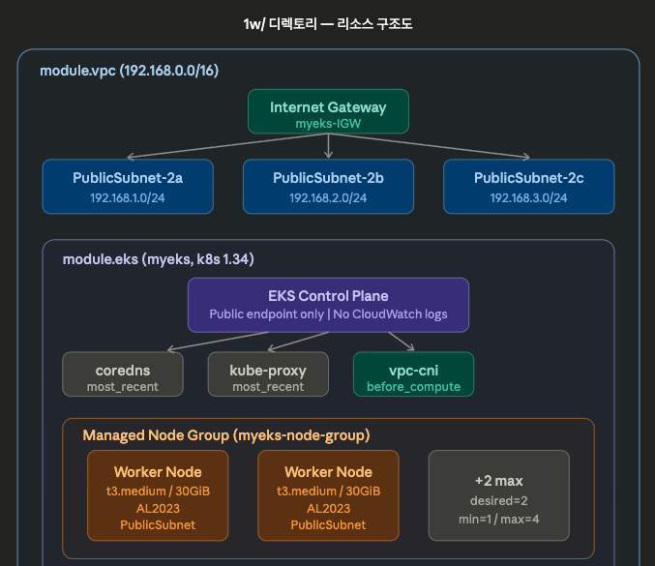Viewport: 655px width, 566px height.
Task: Click the 'before_compute' text under vpc-cni
Action: pyautogui.click(x=413, y=387)
